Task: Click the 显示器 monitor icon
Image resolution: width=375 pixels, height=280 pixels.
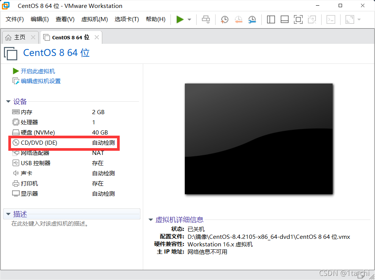Action: click(16, 194)
